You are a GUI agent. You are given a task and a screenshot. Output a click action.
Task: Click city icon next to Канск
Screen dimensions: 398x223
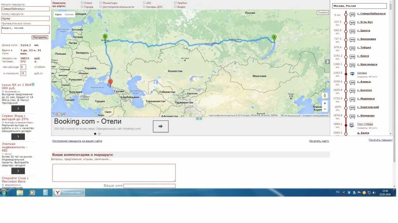coord(352,57)
